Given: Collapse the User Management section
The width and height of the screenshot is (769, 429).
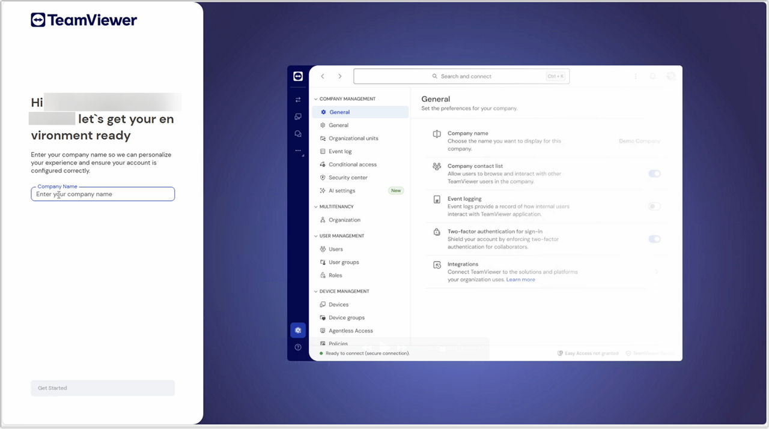Looking at the screenshot, I should tap(316, 236).
